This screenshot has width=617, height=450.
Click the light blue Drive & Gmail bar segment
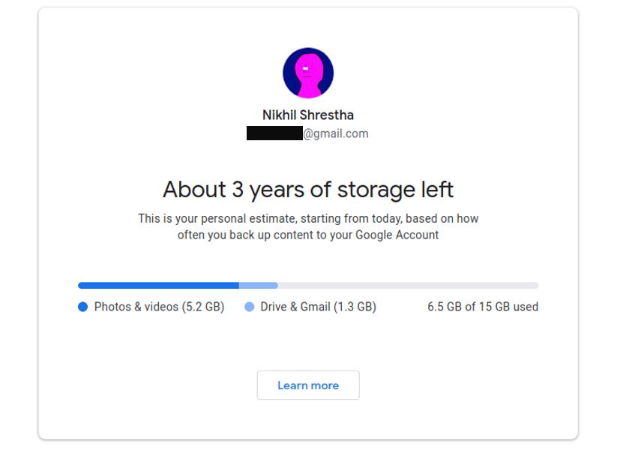[259, 286]
